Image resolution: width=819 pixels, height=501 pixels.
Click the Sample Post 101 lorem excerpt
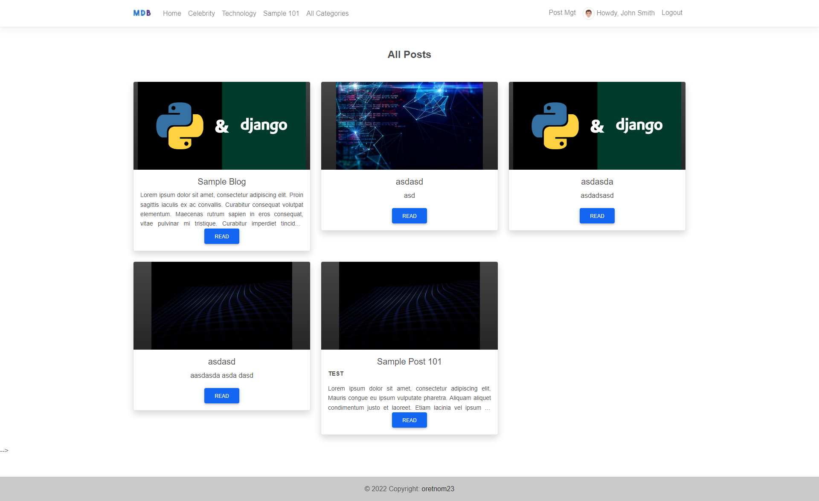tap(409, 398)
